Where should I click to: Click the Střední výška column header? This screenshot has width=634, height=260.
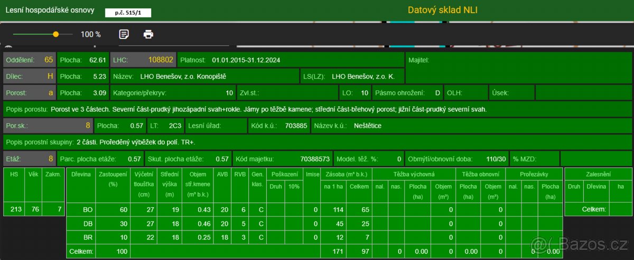tap(169, 185)
